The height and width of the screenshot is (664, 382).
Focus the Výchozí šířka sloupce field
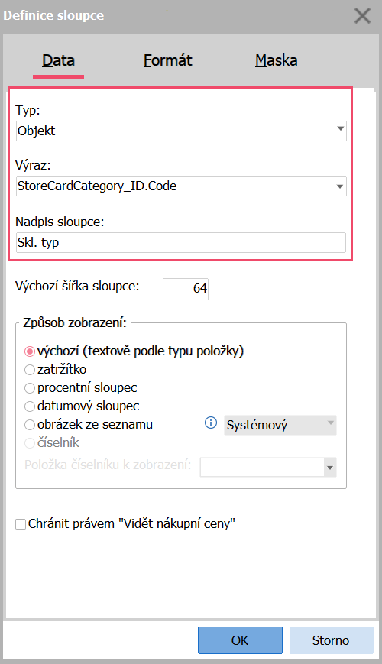pos(186,289)
